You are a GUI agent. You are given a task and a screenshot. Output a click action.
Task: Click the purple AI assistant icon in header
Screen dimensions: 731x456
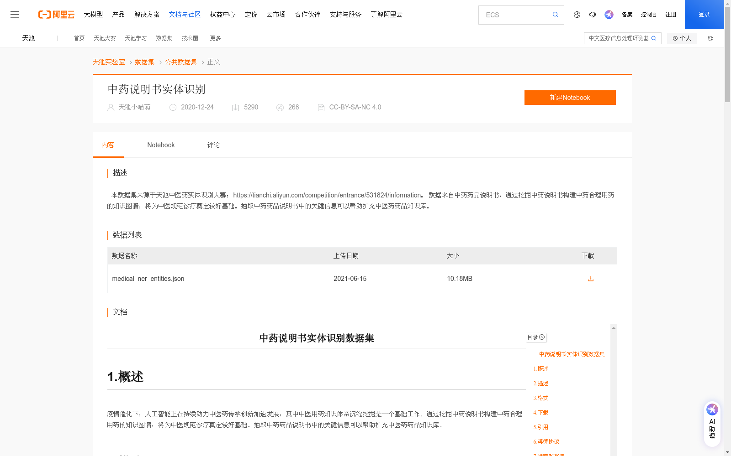[x=609, y=15]
